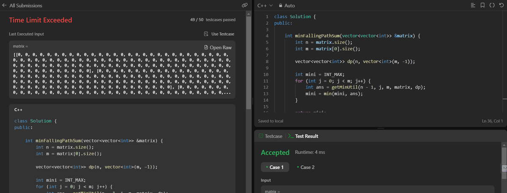The image size is (507, 193).
Task: Click the format code icon
Action: [x=474, y=5]
